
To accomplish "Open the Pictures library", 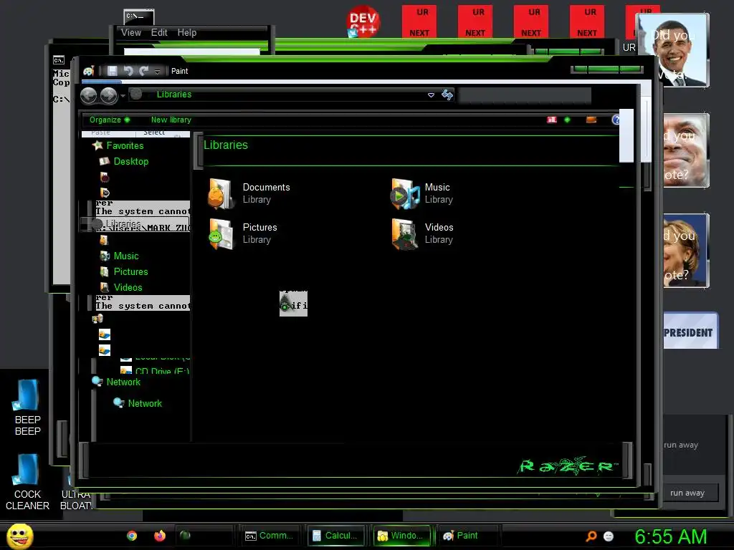I will (242, 233).
